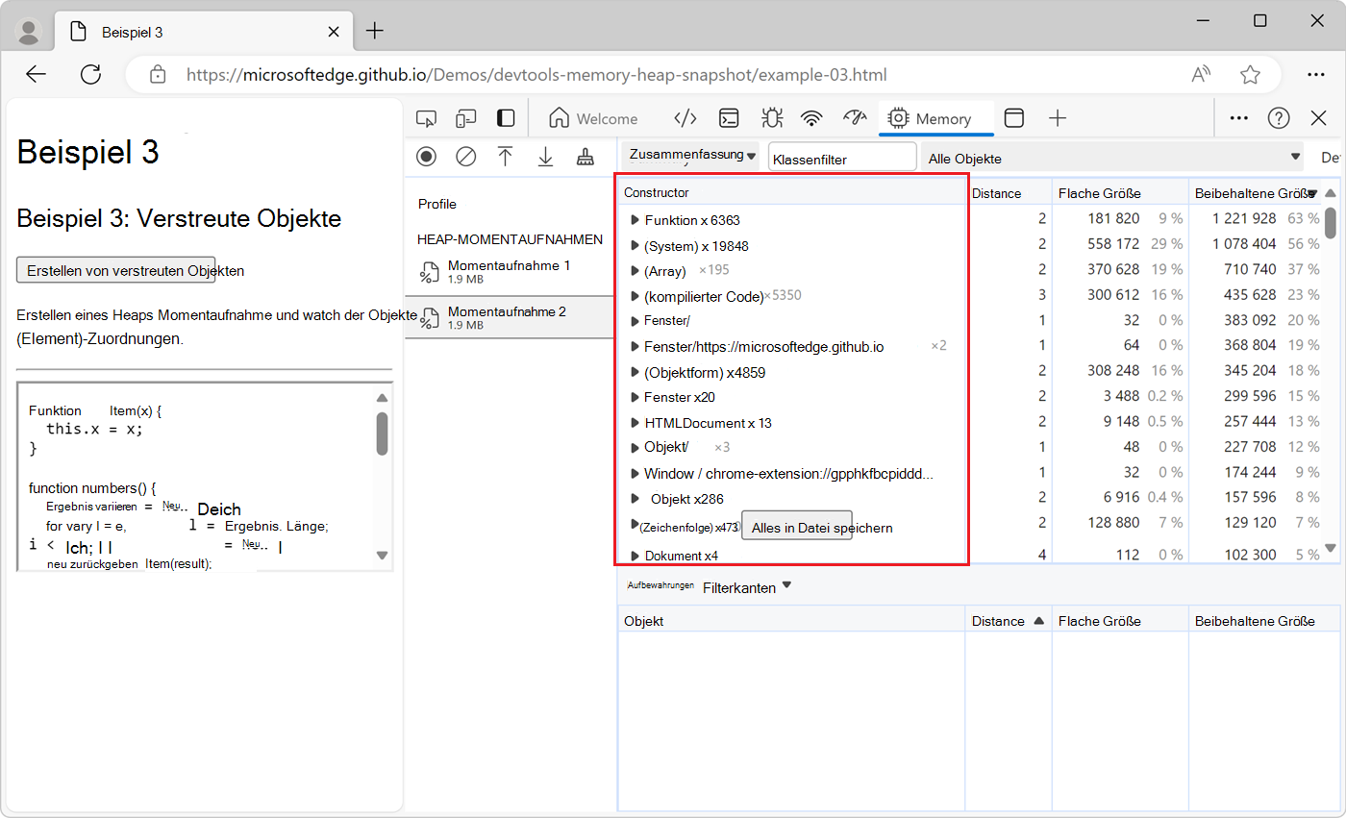Expand the (System) x 19848 row
The width and height of the screenshot is (1346, 818).
tap(635, 245)
